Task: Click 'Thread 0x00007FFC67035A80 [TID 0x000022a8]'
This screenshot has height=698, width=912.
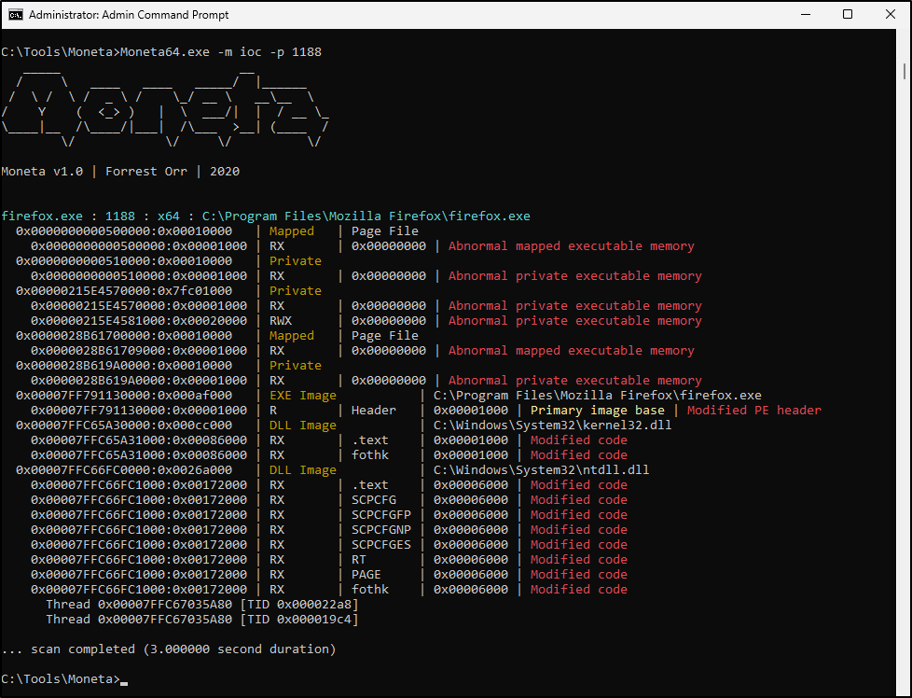Action: [x=202, y=605]
